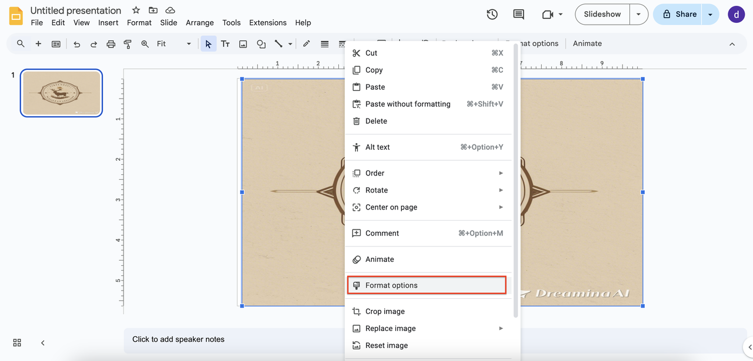Viewport: 753px width, 361px height.
Task: Select Paste without formatting
Action: 427,104
